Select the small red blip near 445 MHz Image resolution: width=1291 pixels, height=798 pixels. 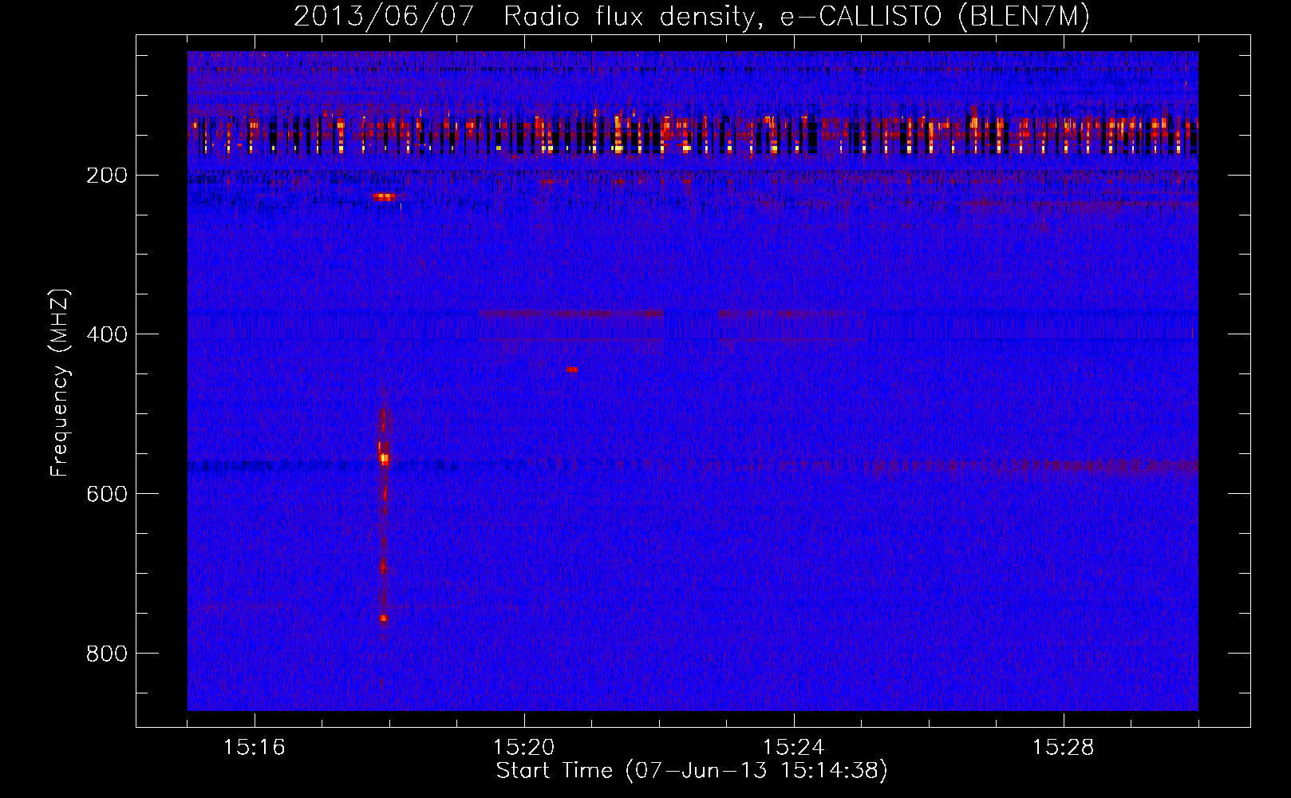(571, 369)
